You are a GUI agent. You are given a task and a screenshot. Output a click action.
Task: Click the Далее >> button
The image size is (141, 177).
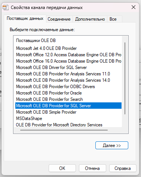[112, 145]
